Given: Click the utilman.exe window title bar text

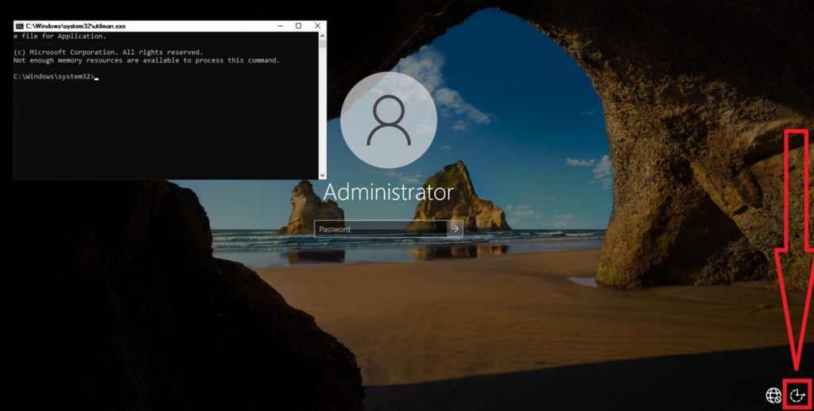Looking at the screenshot, I should pyautogui.click(x=76, y=26).
